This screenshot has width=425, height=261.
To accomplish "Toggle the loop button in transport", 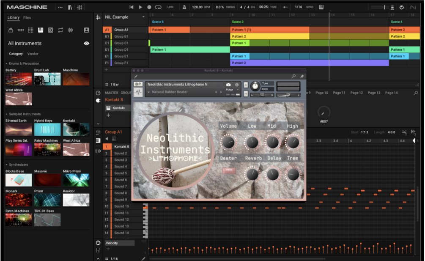I will pyautogui.click(x=158, y=7).
